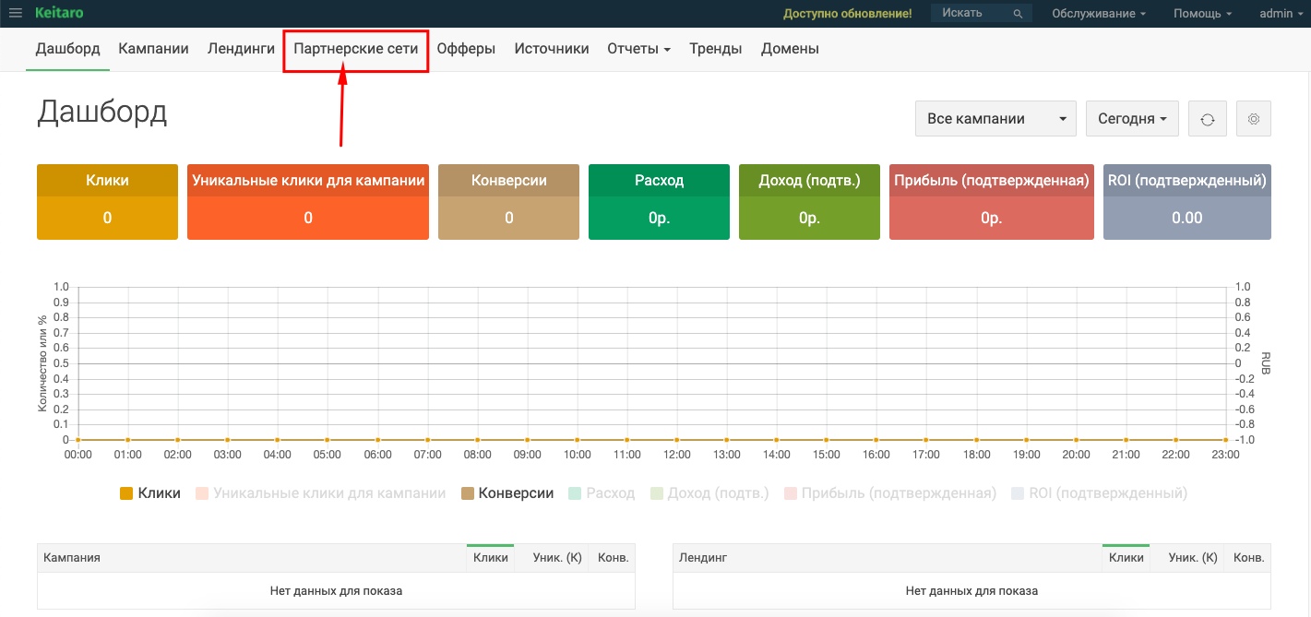Toggle Уникальные клики для кампании legend item
The width and height of the screenshot is (1311, 617).
[x=321, y=493]
